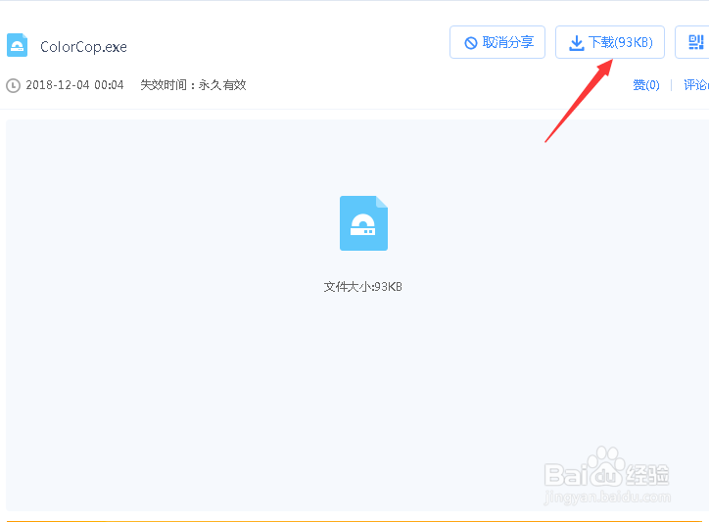Screen dimensions: 709x522
Task: Click the 下载(93KB) download button
Action: click(x=609, y=42)
